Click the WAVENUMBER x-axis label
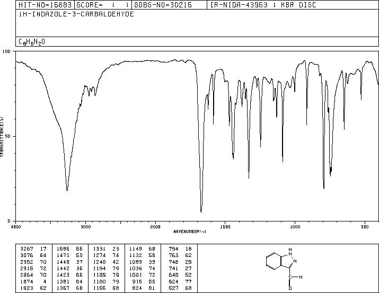379x293 pixels. [190, 232]
